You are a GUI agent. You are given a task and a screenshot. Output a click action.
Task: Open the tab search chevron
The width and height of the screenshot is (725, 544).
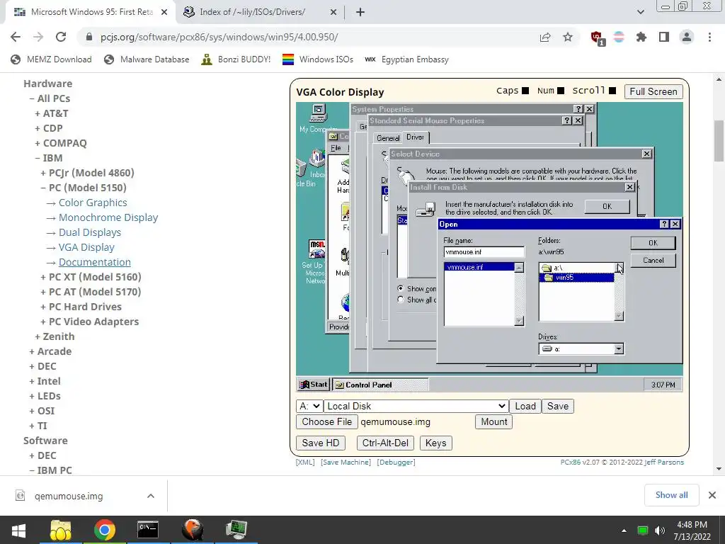640,12
